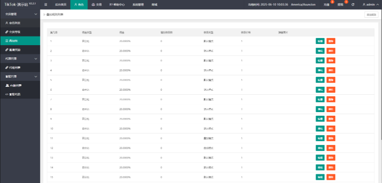Click the orange delete button in row 1
This screenshot has height=183, width=382.
pos(331,41)
